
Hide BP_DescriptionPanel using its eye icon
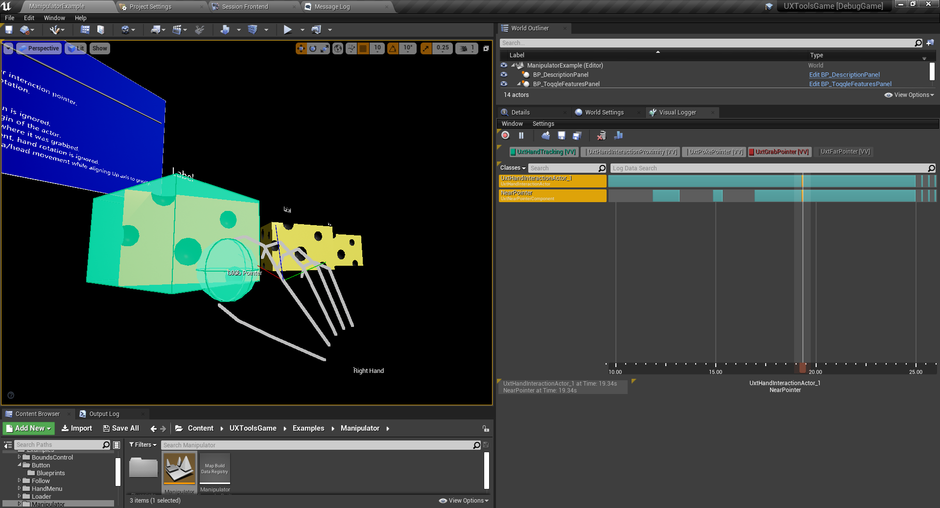point(504,74)
